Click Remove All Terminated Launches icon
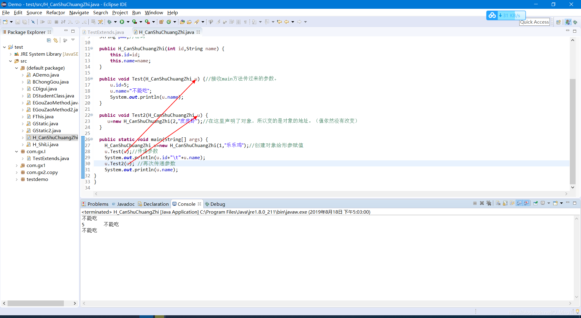The height and width of the screenshot is (318, 581). tap(489, 203)
